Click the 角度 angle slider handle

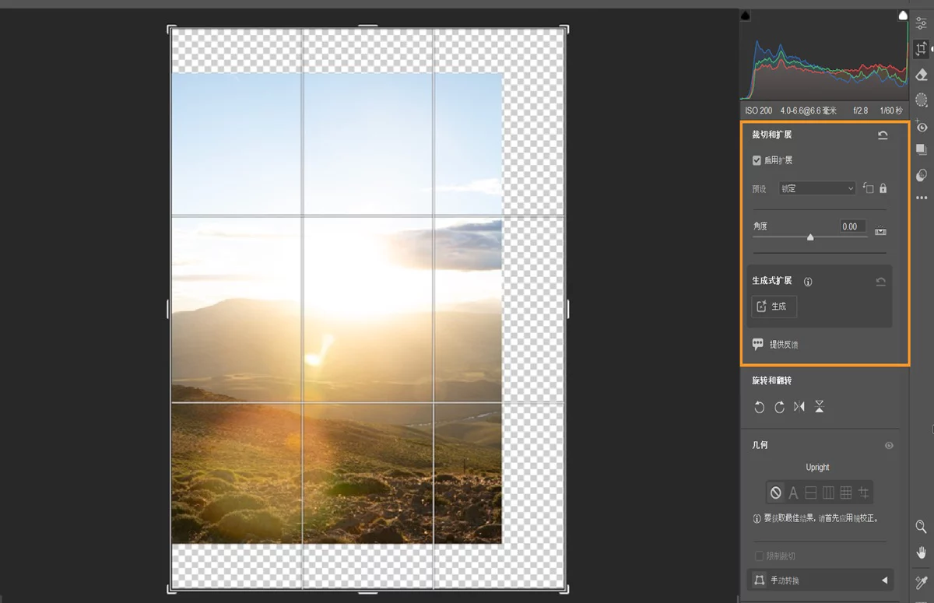[810, 237]
